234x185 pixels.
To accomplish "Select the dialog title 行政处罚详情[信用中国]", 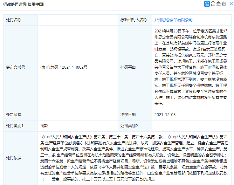I will click(x=24, y=4).
